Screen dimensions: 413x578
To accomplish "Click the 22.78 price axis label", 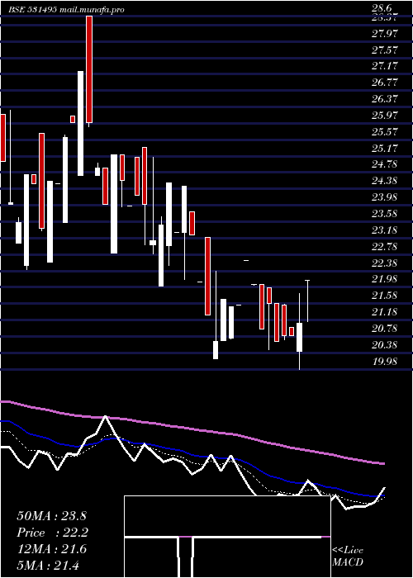I will (385, 247).
